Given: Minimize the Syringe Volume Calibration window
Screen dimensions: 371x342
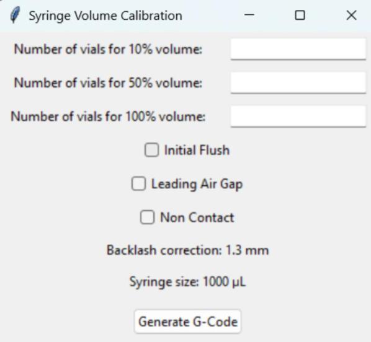Looking at the screenshot, I should point(249,15).
